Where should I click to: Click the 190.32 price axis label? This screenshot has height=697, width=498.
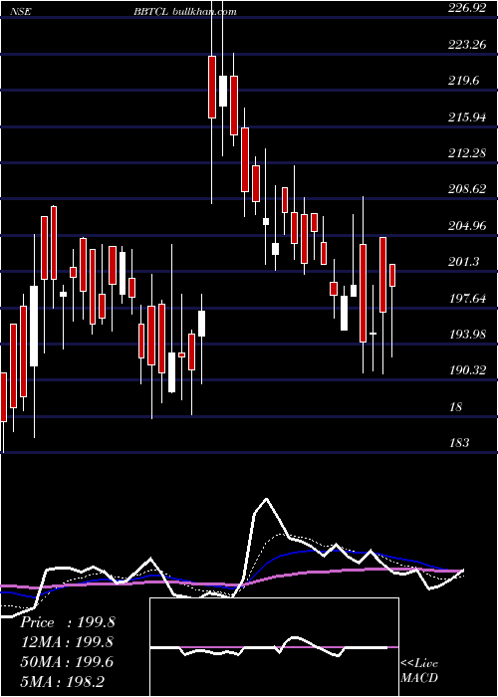(x=467, y=369)
